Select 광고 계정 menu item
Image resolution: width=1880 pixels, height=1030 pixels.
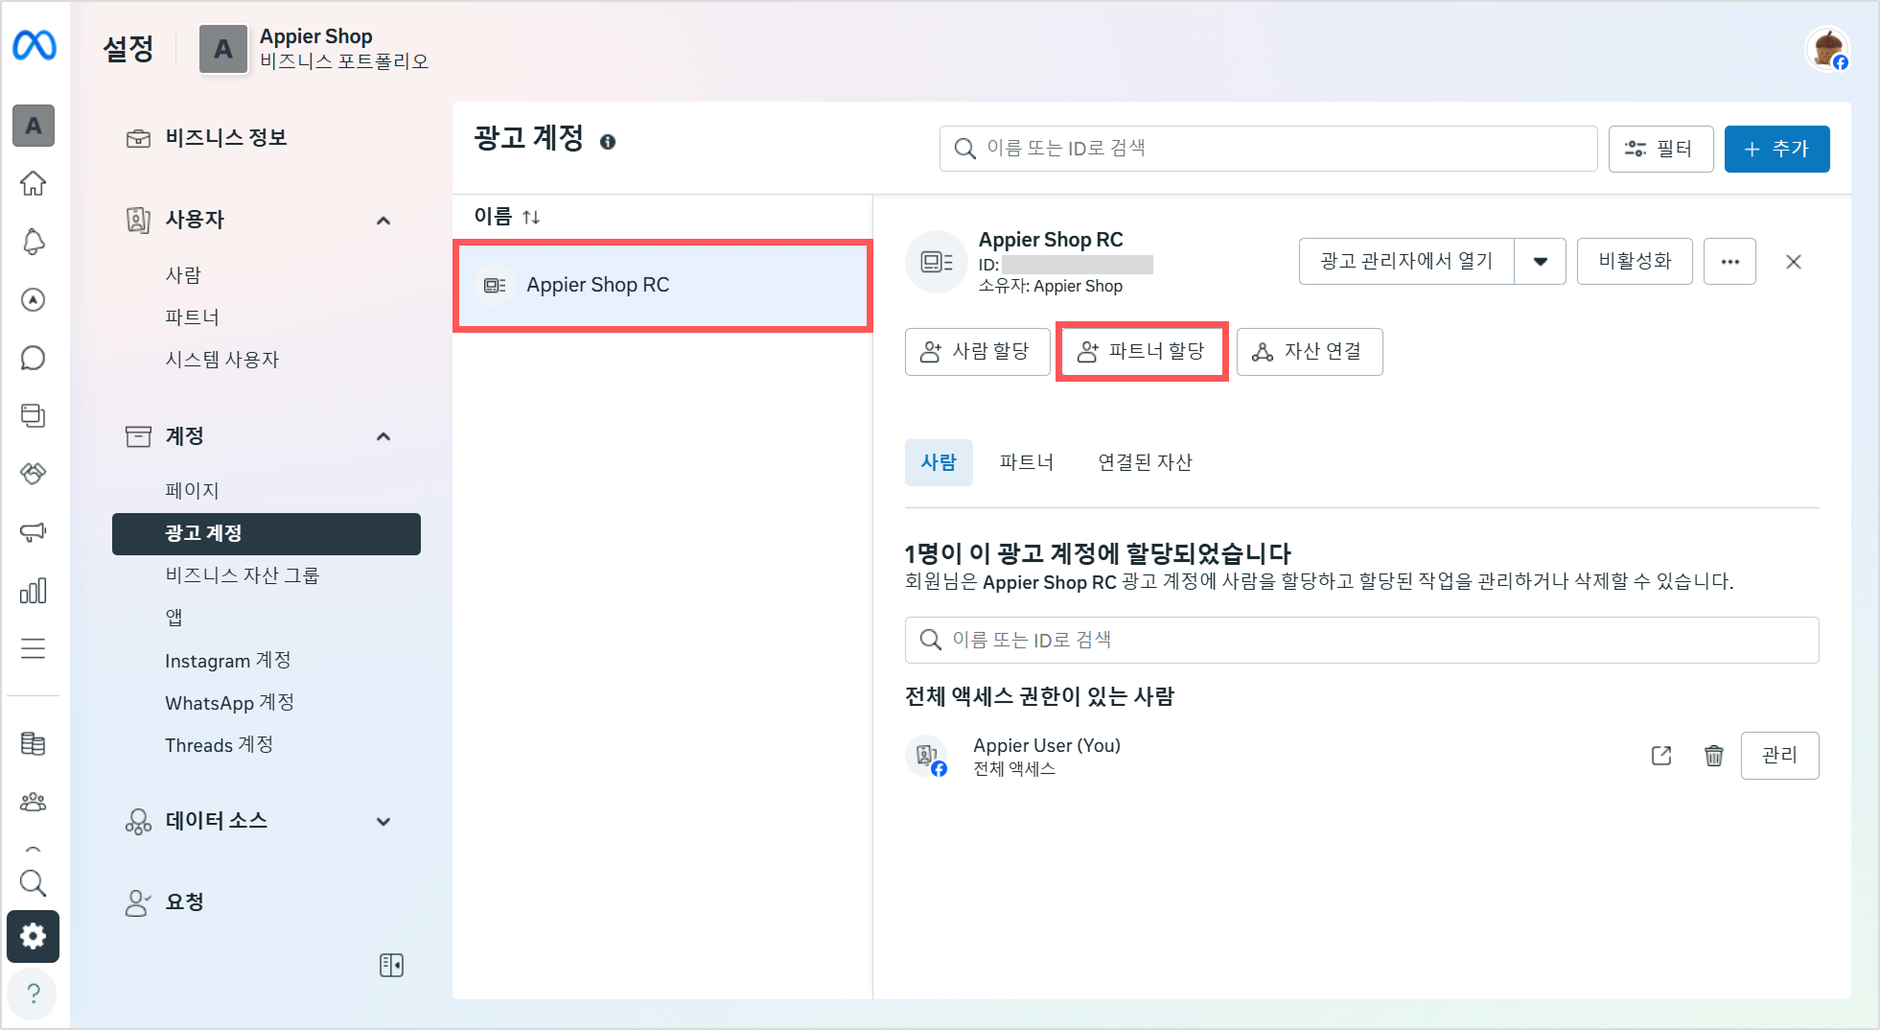pos(267,534)
